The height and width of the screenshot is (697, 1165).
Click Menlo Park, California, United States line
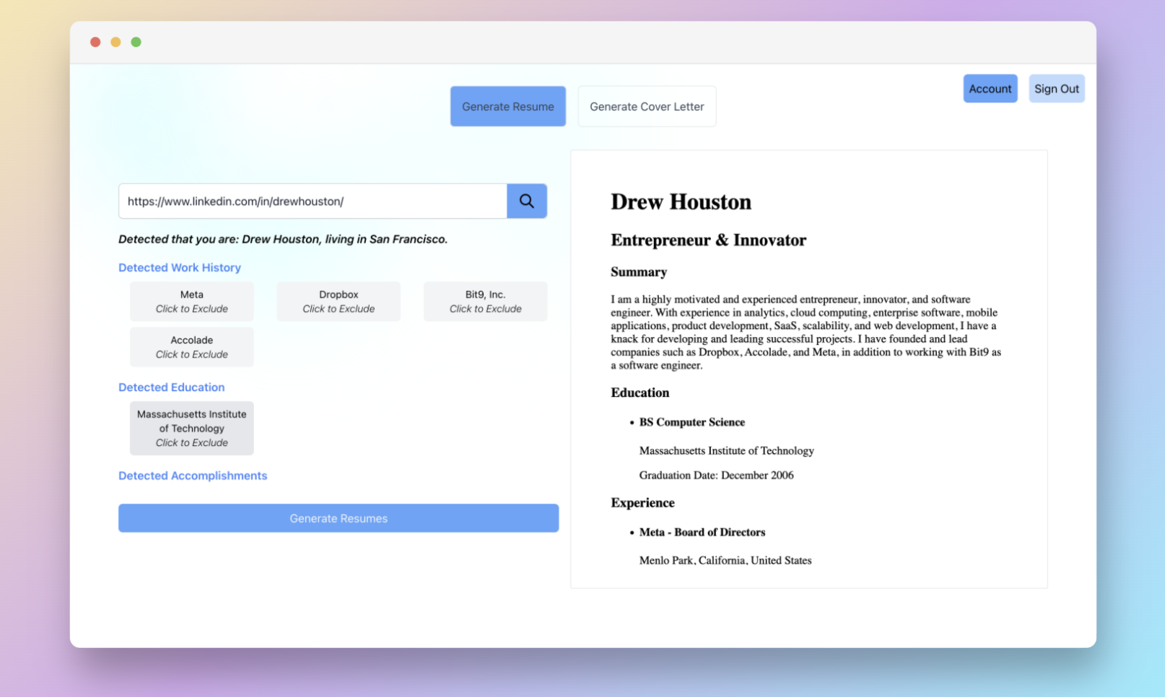pyautogui.click(x=725, y=560)
